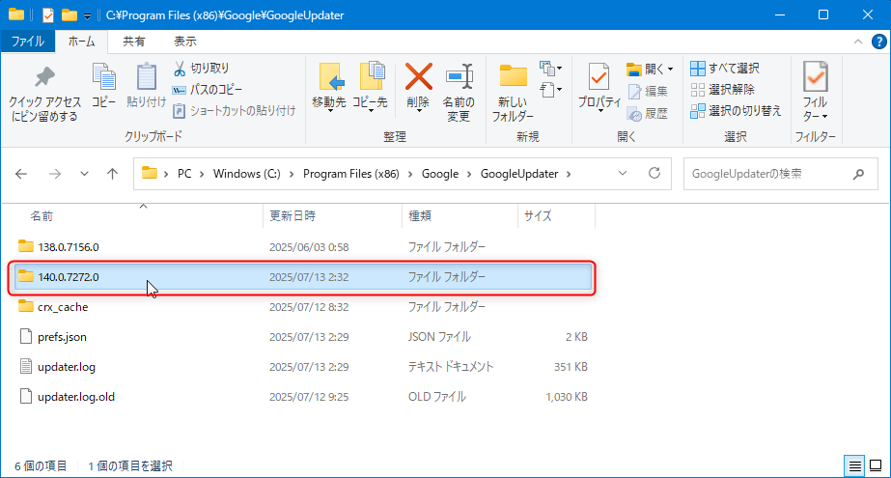The image size is (891, 478).
Task: Click Windows (C:) in the breadcrumb
Action: 246,174
